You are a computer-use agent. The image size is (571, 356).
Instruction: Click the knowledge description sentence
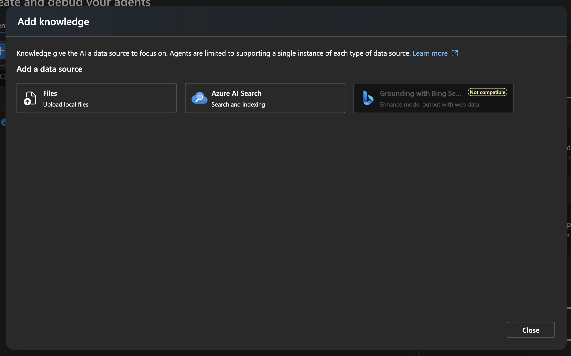213,53
